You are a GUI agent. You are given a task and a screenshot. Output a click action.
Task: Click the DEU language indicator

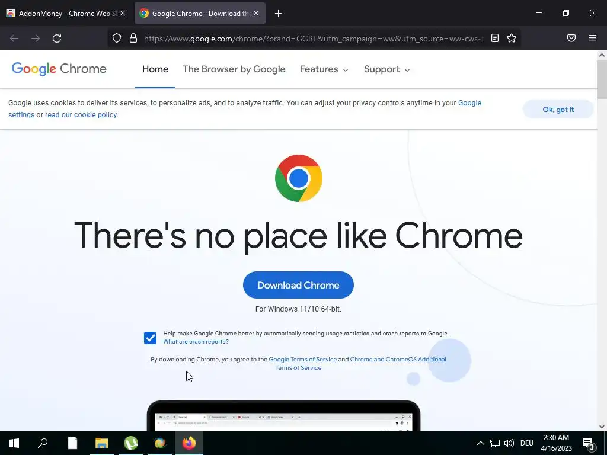[x=527, y=443]
